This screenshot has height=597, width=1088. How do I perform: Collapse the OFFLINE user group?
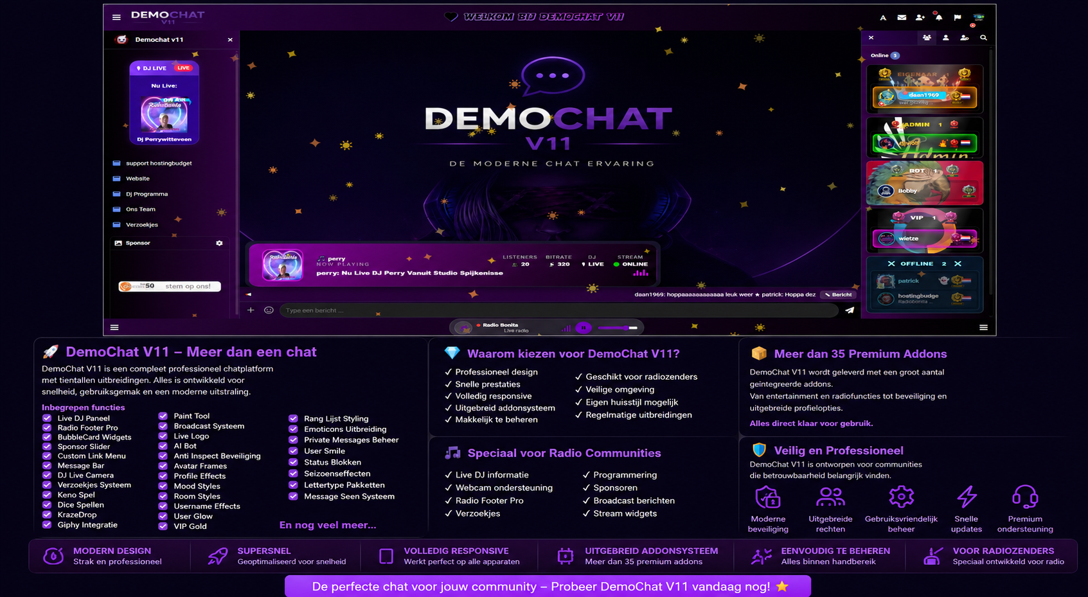pos(924,263)
